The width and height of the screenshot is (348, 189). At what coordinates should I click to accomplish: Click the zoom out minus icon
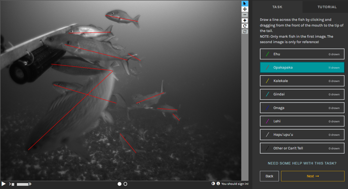pyautogui.click(x=245, y=15)
